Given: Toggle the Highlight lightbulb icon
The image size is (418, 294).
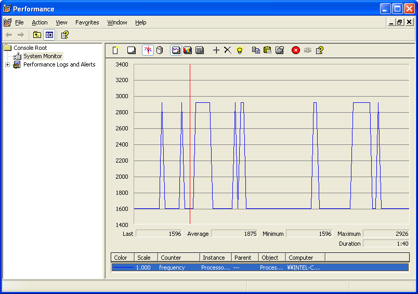Looking at the screenshot, I should [239, 50].
